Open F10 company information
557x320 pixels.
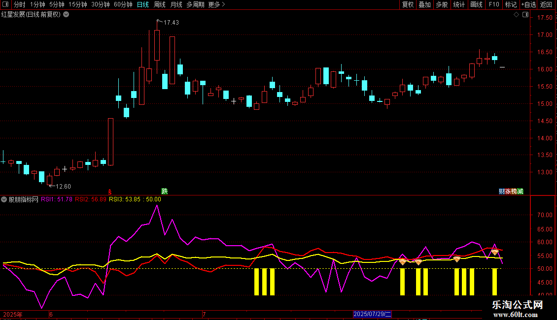point(494,4)
